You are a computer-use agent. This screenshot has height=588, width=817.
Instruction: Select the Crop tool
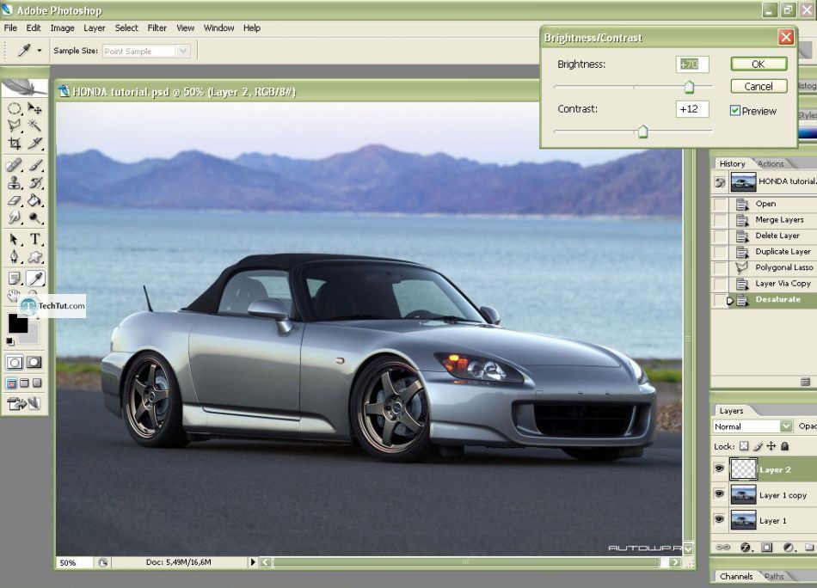pos(15,144)
